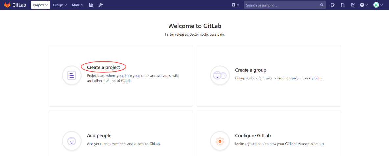Viewport: 389px width, 156px height.
Task: Focus the Search or jump to field
Action: point(285,5)
